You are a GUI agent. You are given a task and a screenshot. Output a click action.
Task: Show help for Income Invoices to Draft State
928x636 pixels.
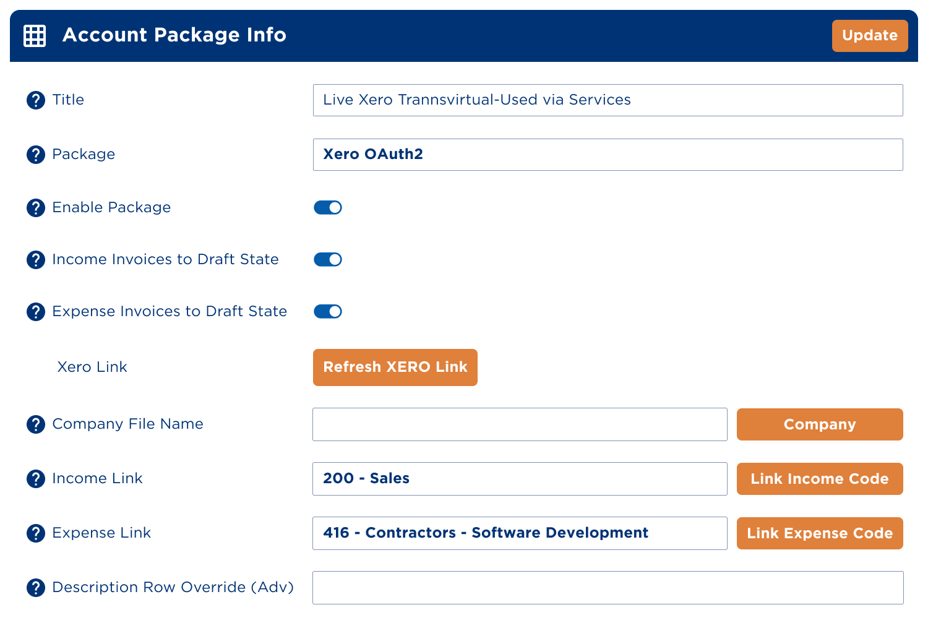pyautogui.click(x=36, y=260)
